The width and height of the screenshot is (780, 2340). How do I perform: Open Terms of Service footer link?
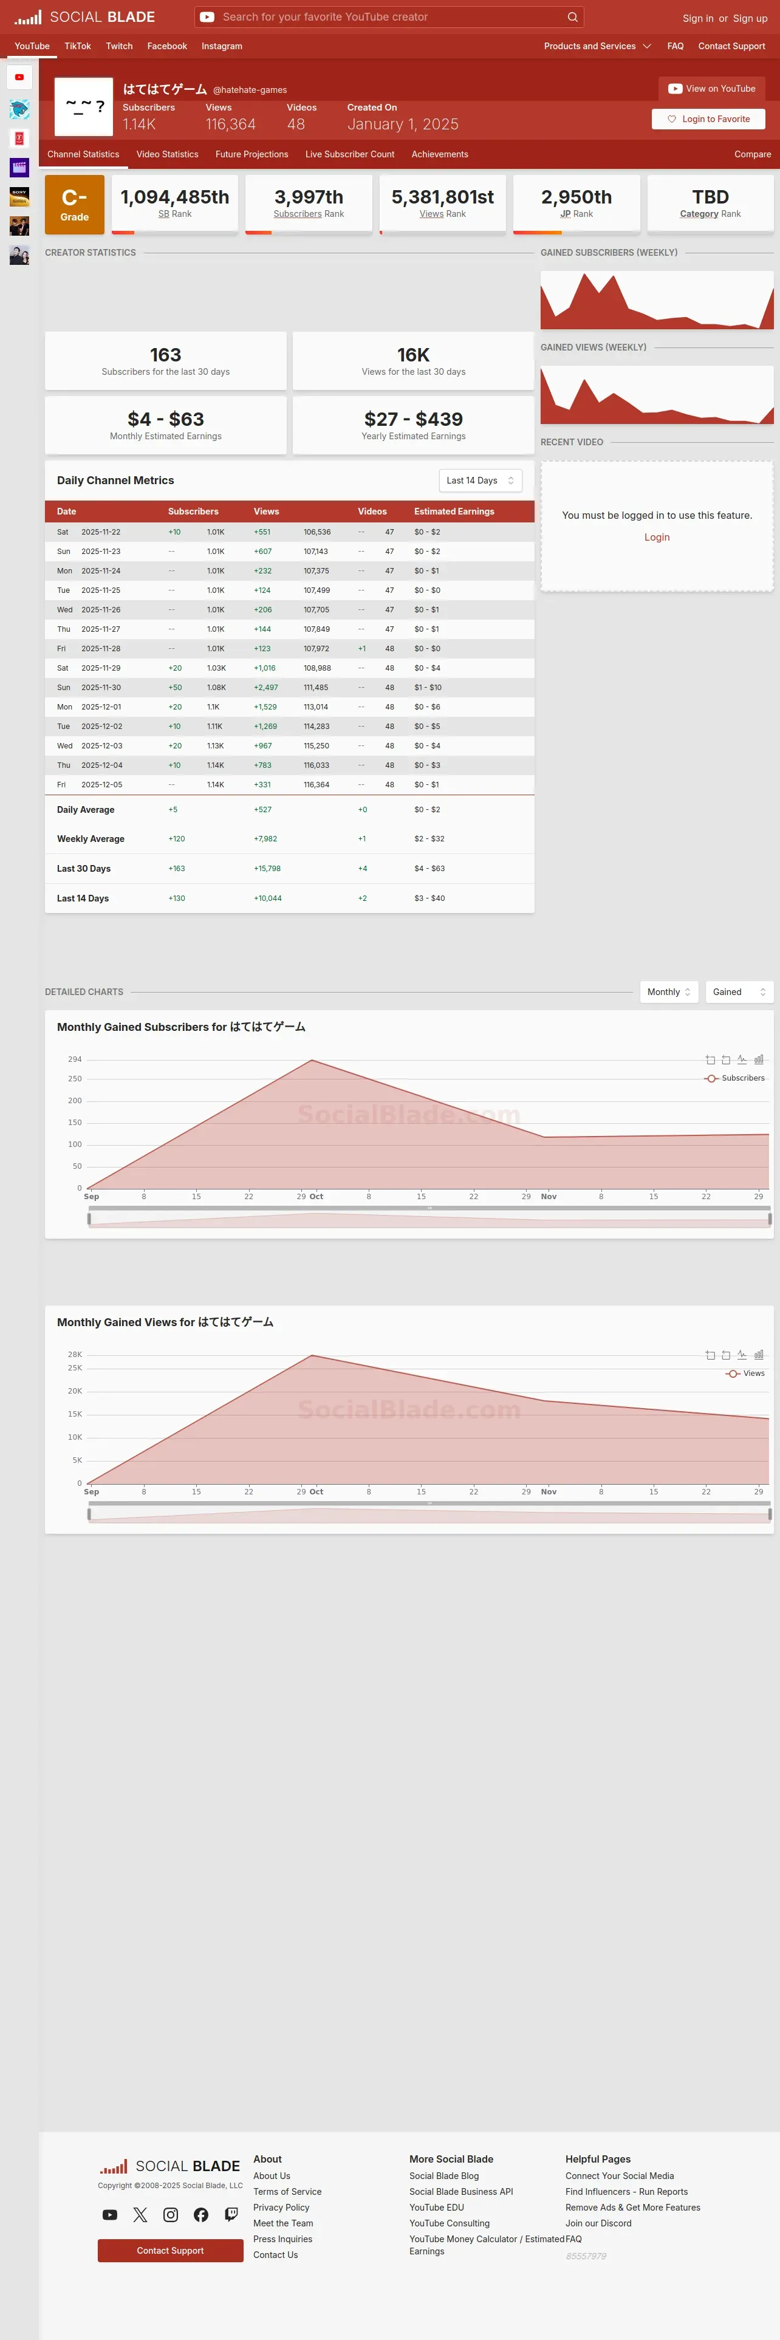coord(287,2192)
